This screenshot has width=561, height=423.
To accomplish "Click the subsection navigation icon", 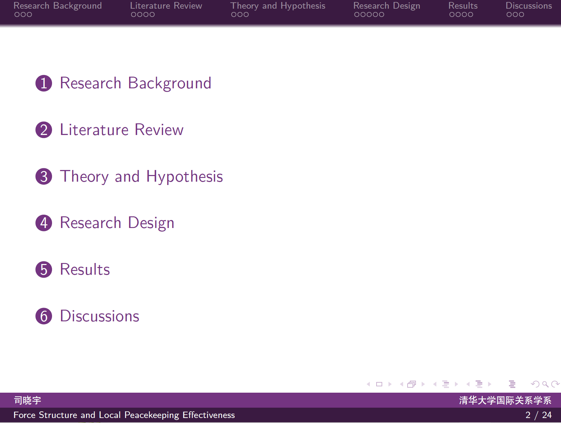I will (446, 384).
